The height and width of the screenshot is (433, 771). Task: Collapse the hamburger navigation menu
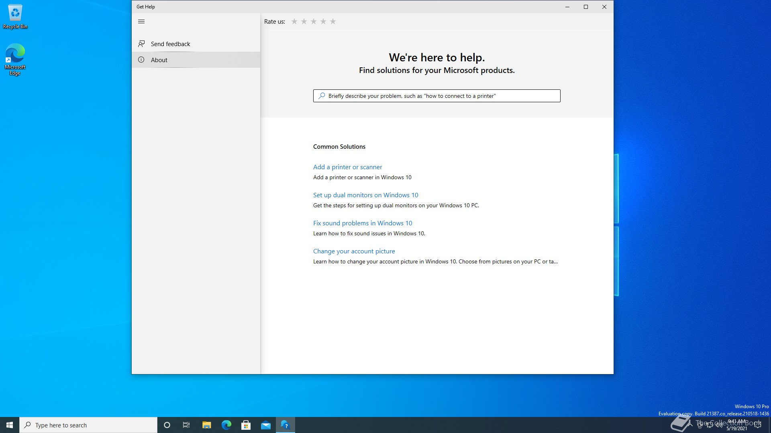(x=141, y=22)
